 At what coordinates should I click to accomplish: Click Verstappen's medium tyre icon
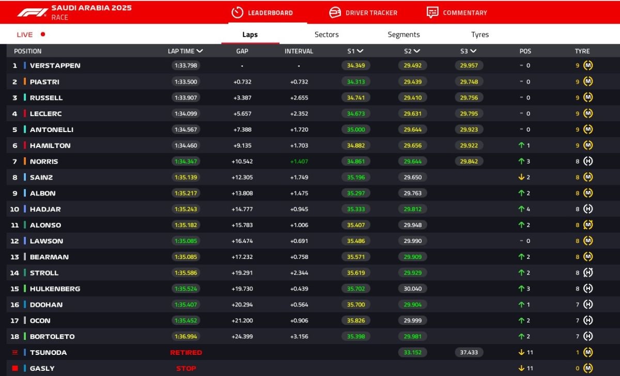tap(588, 66)
